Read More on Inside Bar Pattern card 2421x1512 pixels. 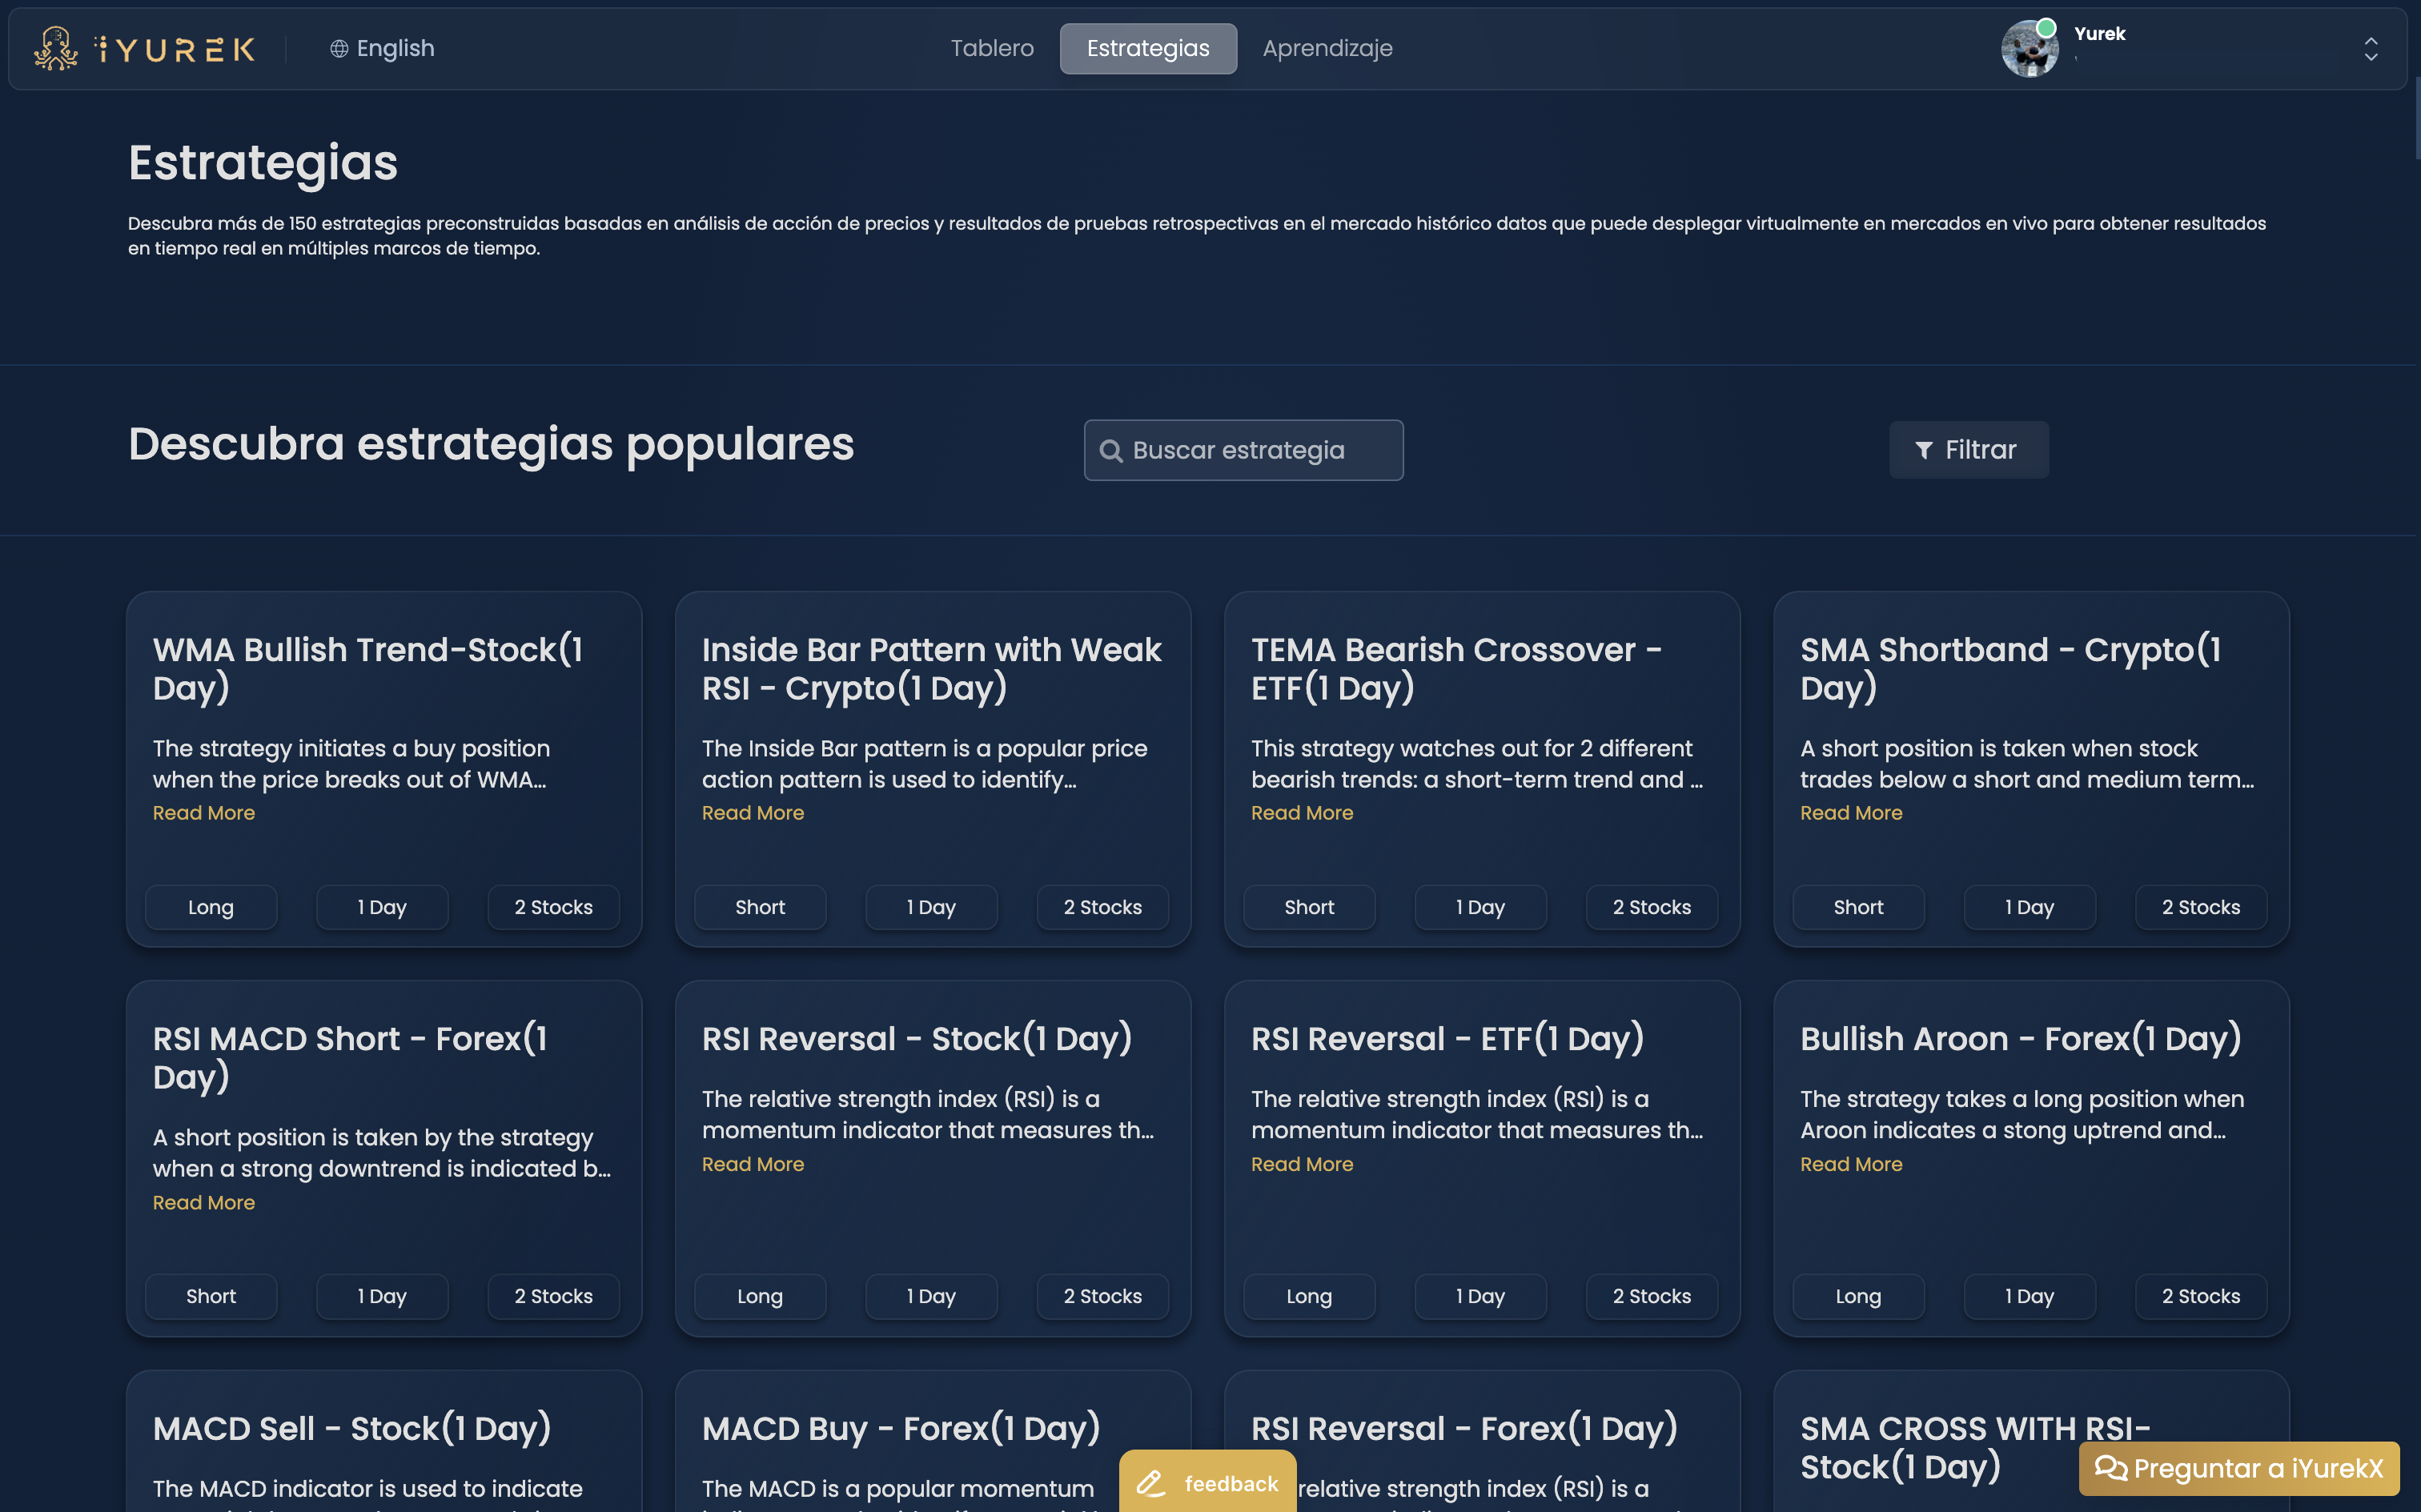click(753, 813)
